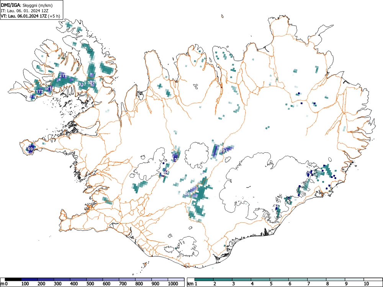383x287 pixels.
Task: Select the 100–200 m dark blue swatch
Action: (x=29, y=279)
